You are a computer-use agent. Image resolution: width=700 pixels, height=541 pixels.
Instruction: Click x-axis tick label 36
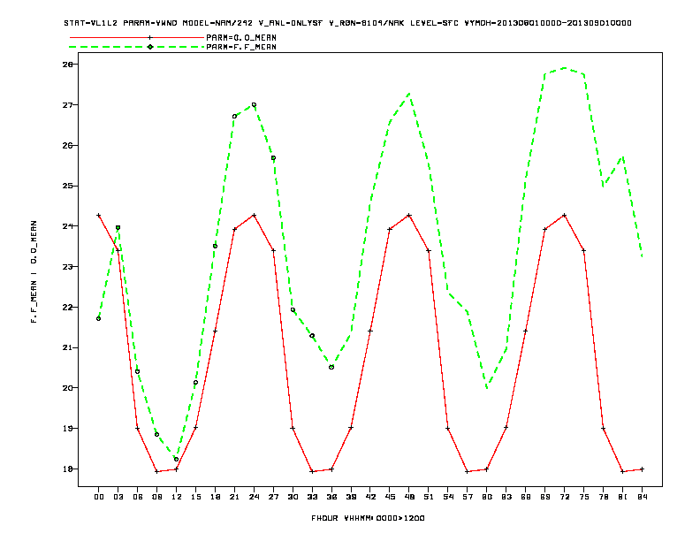(331, 497)
